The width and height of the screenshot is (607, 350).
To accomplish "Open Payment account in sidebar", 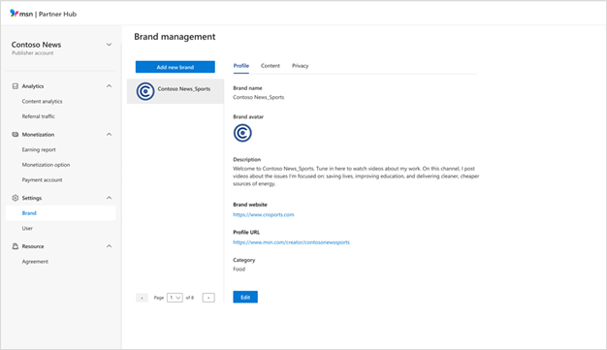I will pyautogui.click(x=43, y=180).
